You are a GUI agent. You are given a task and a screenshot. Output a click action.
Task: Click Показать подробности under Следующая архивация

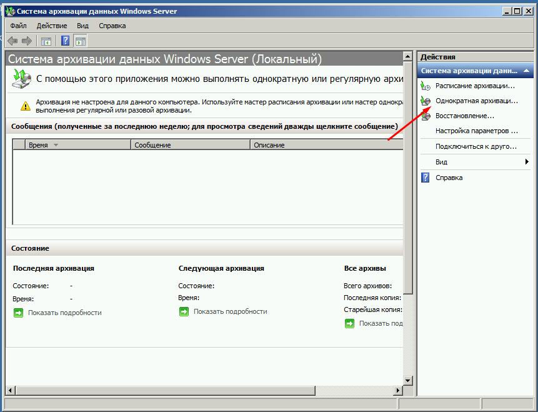[x=230, y=311]
